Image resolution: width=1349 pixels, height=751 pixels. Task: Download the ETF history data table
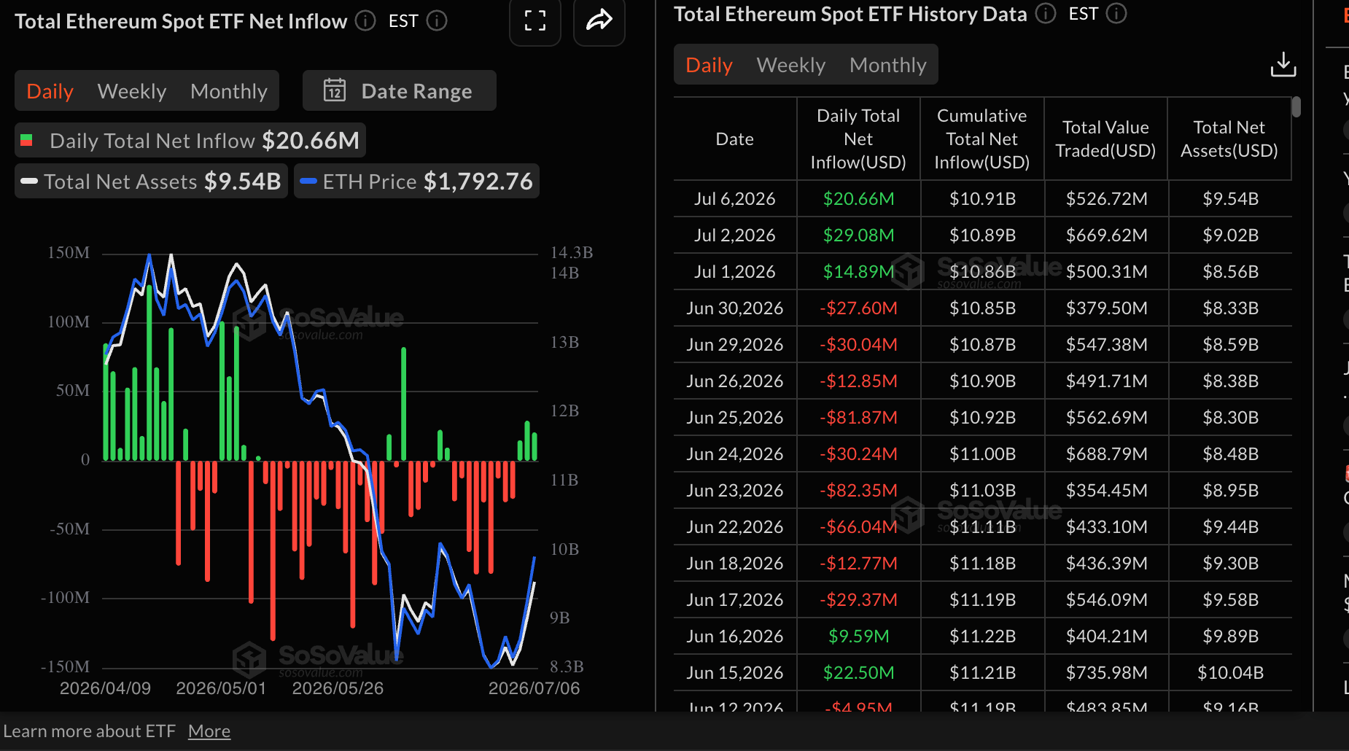(1283, 64)
